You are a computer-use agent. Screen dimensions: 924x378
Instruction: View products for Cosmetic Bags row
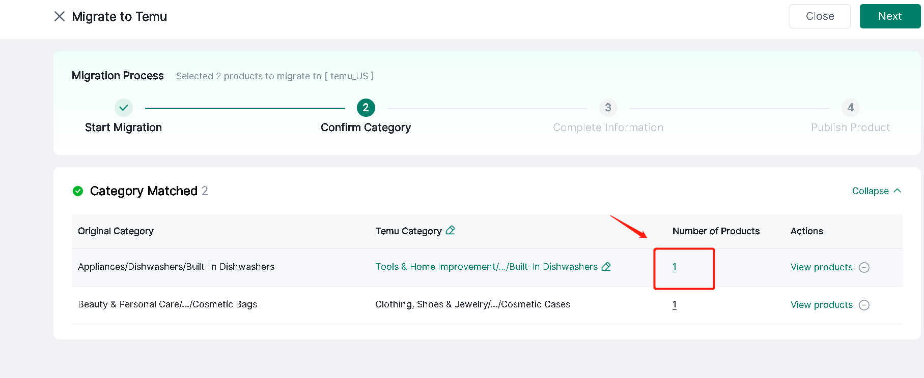[821, 305]
